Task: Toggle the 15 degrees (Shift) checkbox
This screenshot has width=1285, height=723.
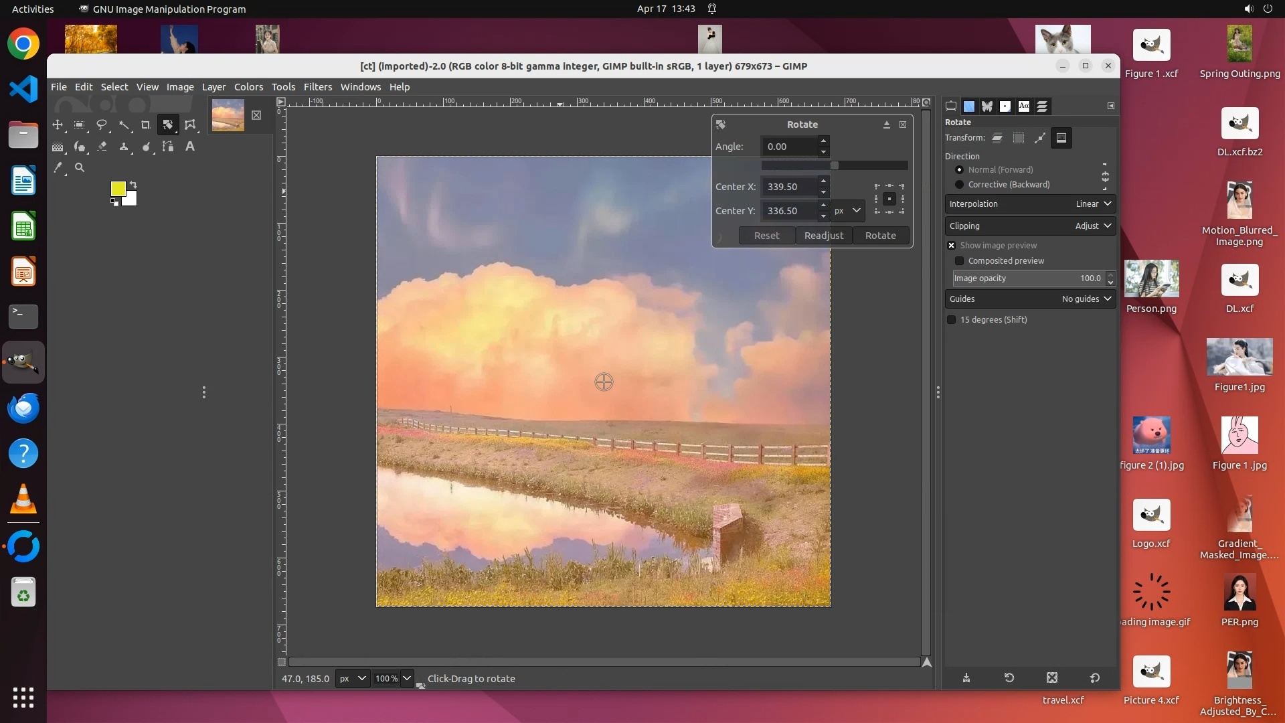Action: point(951,320)
